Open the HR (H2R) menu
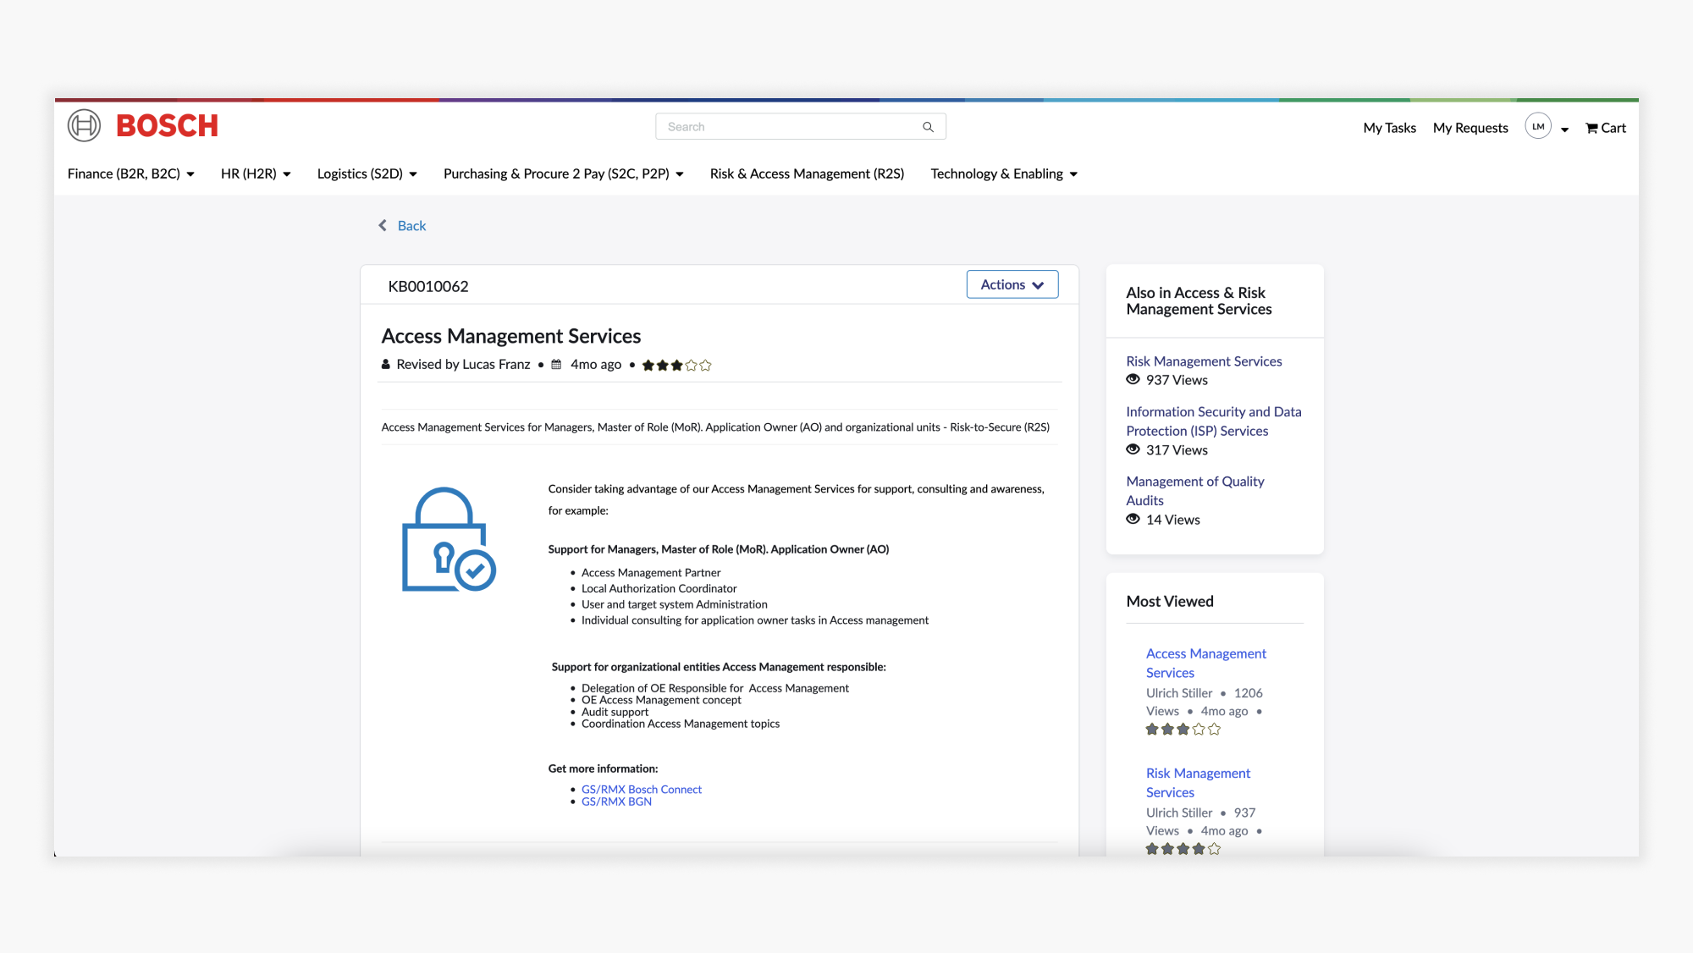Viewport: 1693px width, 953px height. 255,174
